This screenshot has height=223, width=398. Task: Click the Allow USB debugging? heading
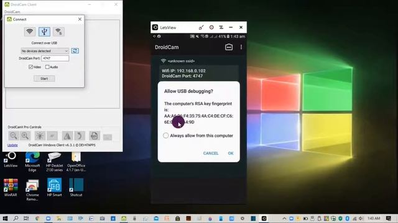188,91
